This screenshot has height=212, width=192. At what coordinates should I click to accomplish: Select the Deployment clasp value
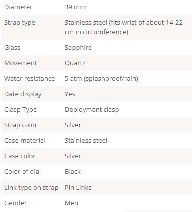92,110
